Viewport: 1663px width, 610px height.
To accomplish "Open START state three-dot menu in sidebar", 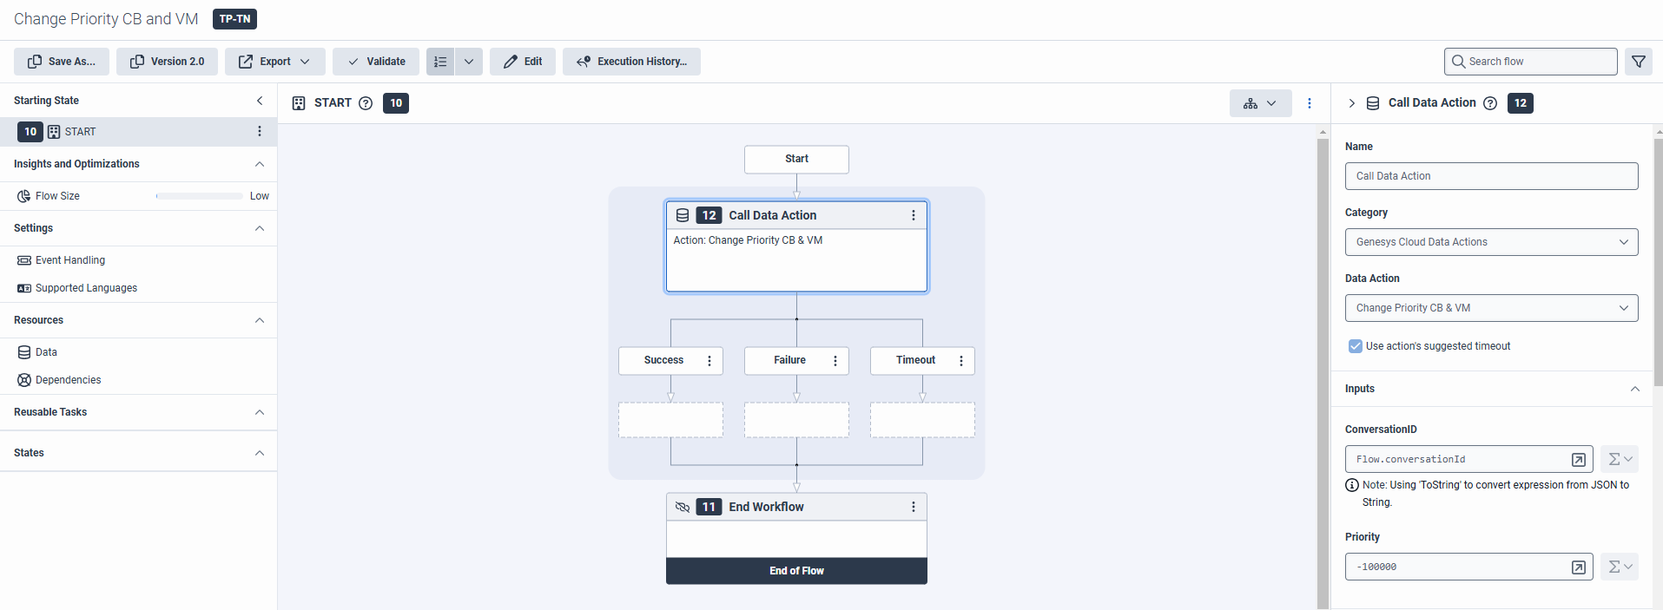I will 259,131.
